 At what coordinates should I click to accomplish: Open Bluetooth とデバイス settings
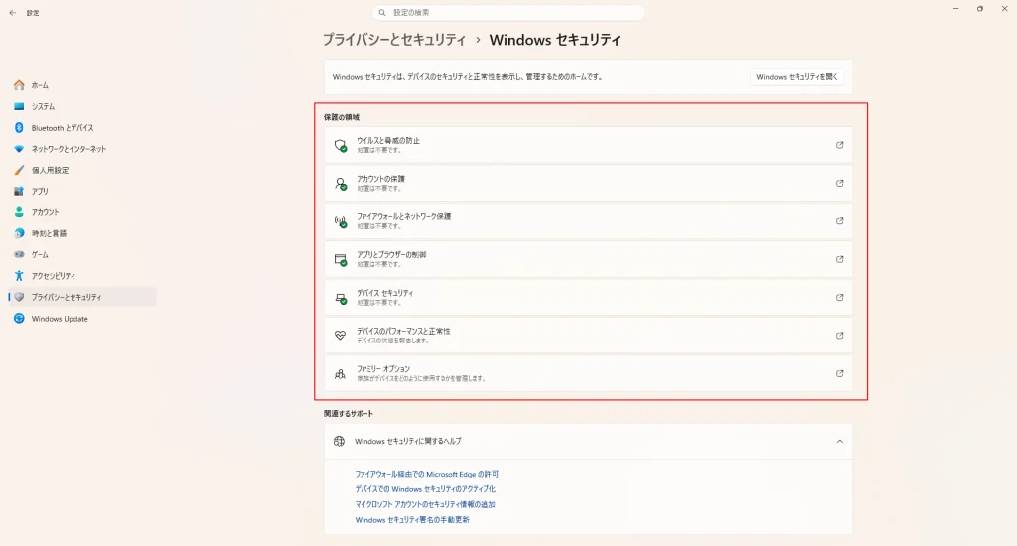click(x=82, y=128)
